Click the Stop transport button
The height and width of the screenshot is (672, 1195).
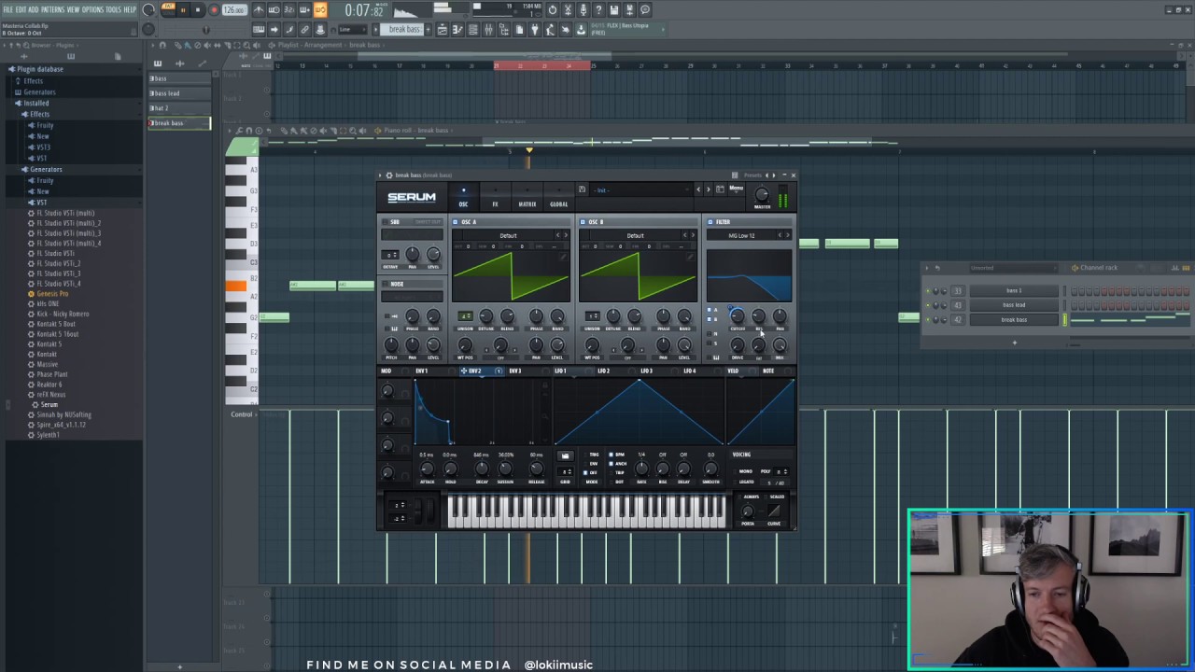click(198, 9)
